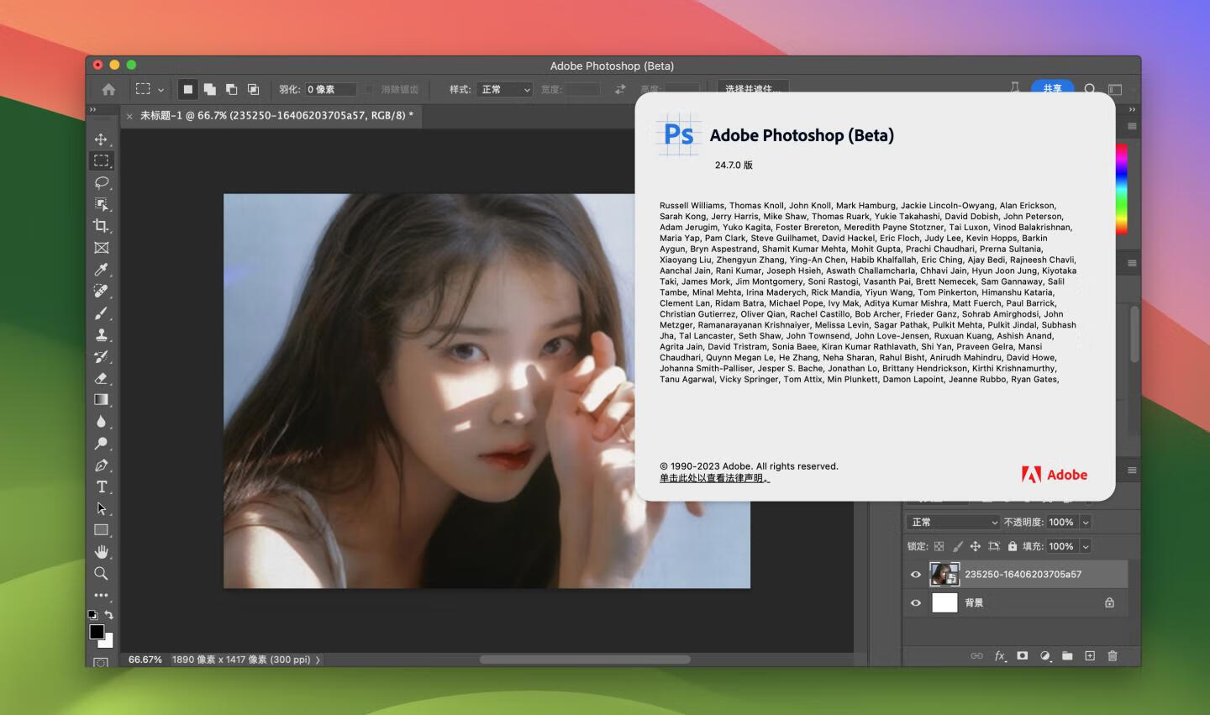The width and height of the screenshot is (1210, 715).
Task: Select the Pen tool
Action: pyautogui.click(x=101, y=465)
